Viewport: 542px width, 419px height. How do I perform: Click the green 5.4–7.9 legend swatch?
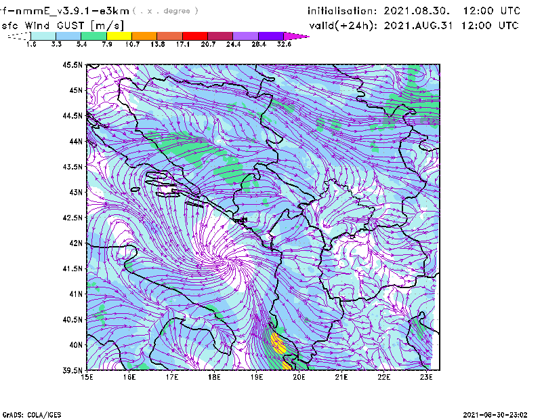click(x=93, y=36)
